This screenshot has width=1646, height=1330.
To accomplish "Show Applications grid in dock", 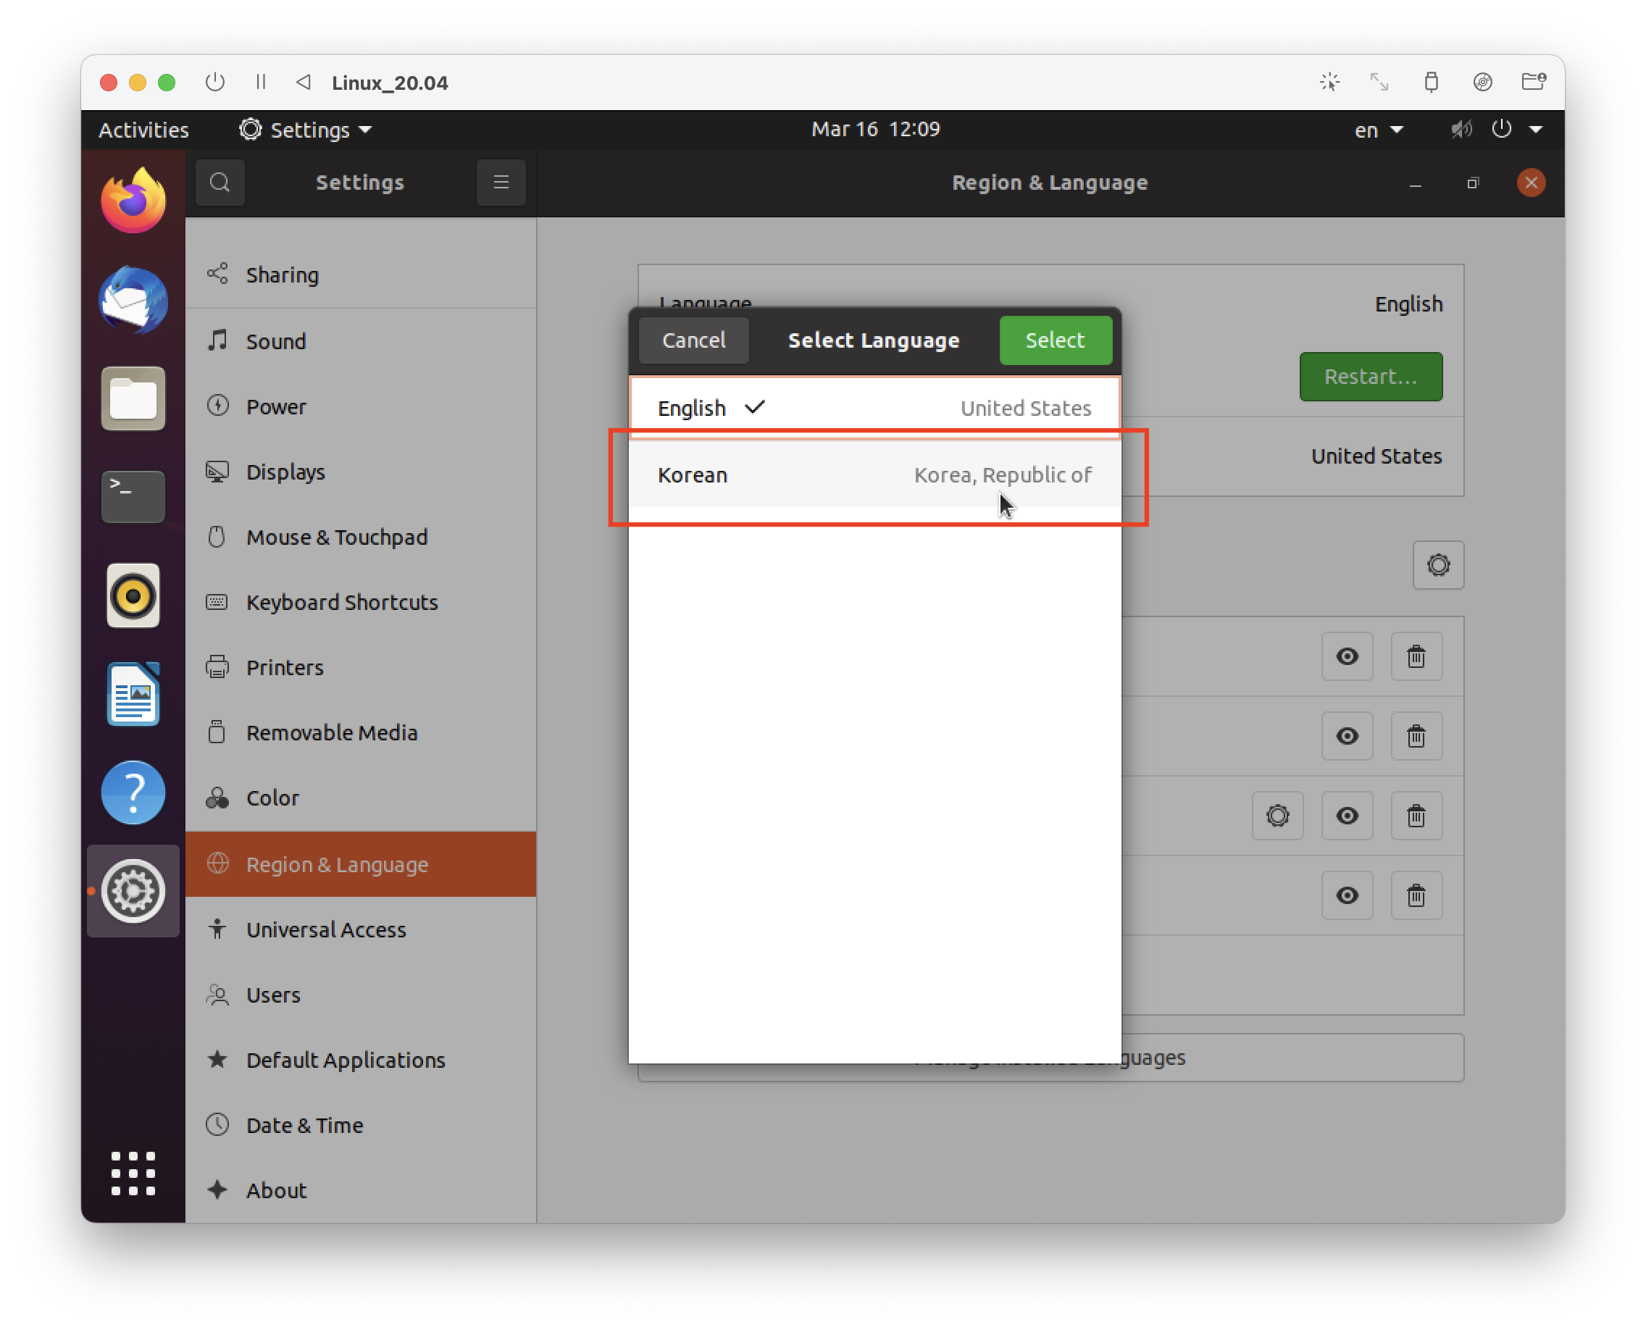I will click(x=133, y=1173).
